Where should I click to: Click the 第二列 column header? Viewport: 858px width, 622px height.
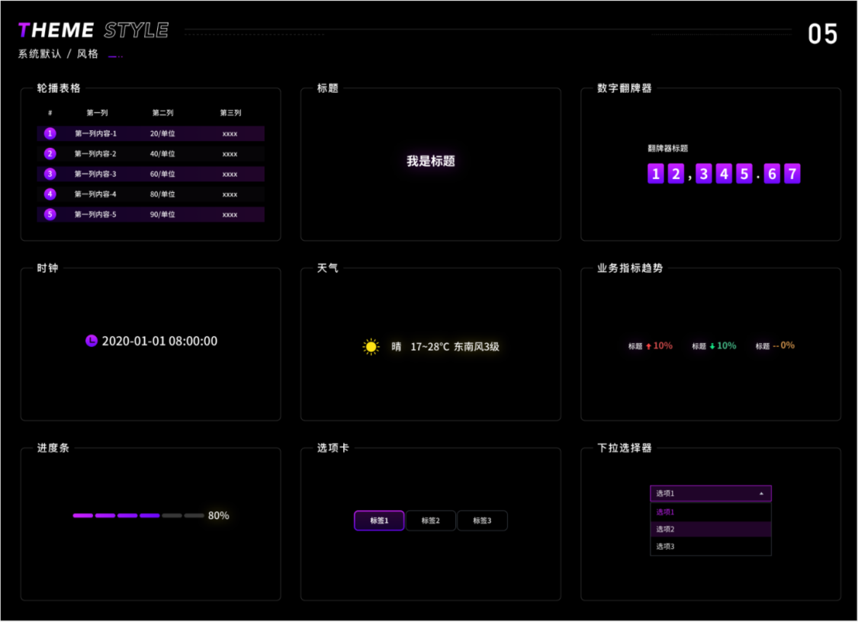click(162, 113)
